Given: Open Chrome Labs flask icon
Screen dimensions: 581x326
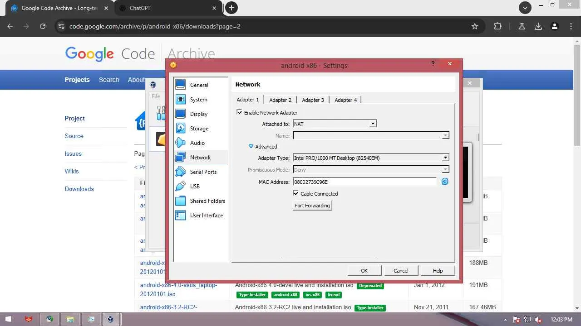Looking at the screenshot, I should [x=522, y=26].
